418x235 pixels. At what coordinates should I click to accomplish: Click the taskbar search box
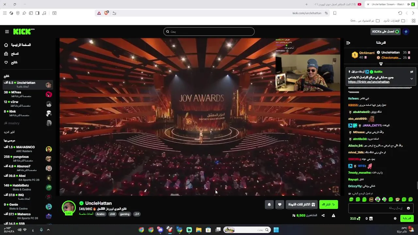pyautogui.click(x=247, y=230)
